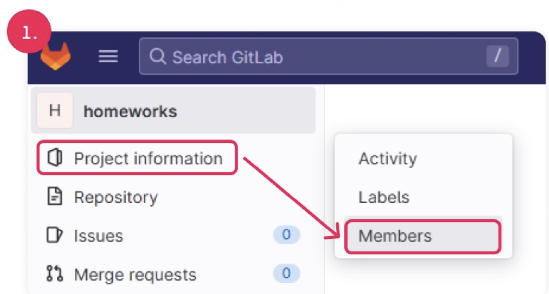Open the Repository section label

coord(116,197)
